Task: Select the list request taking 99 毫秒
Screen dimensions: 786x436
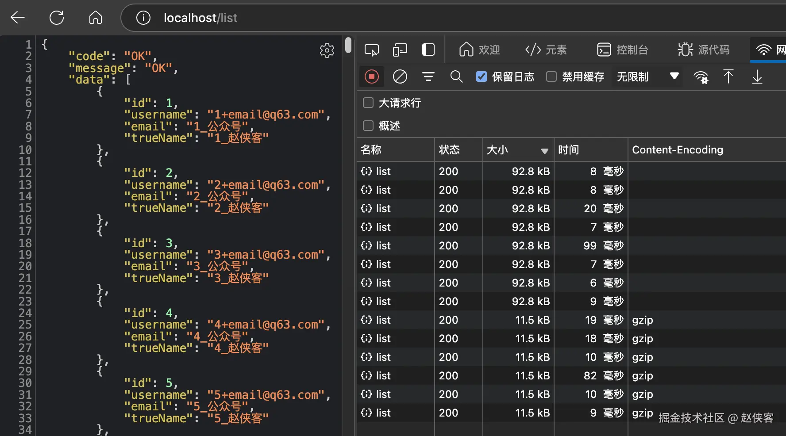Action: coord(571,245)
